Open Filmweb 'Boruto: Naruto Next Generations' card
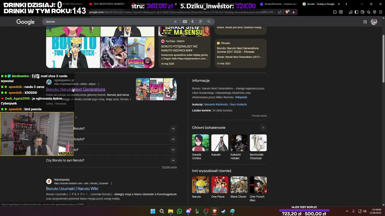 coord(240,53)
